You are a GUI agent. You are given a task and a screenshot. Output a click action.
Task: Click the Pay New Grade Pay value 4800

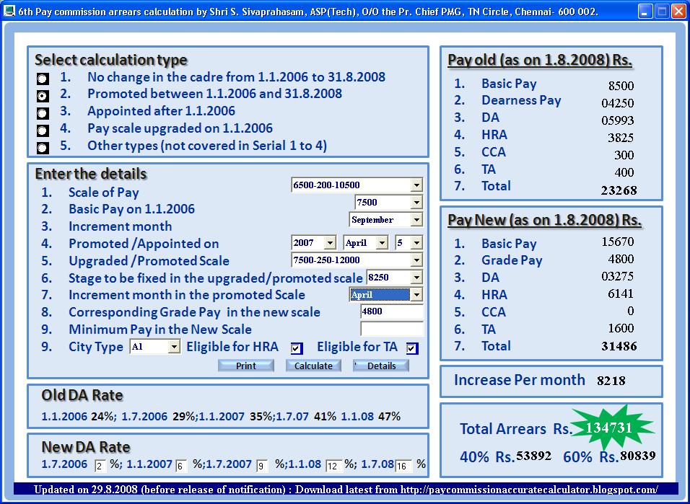pos(621,259)
